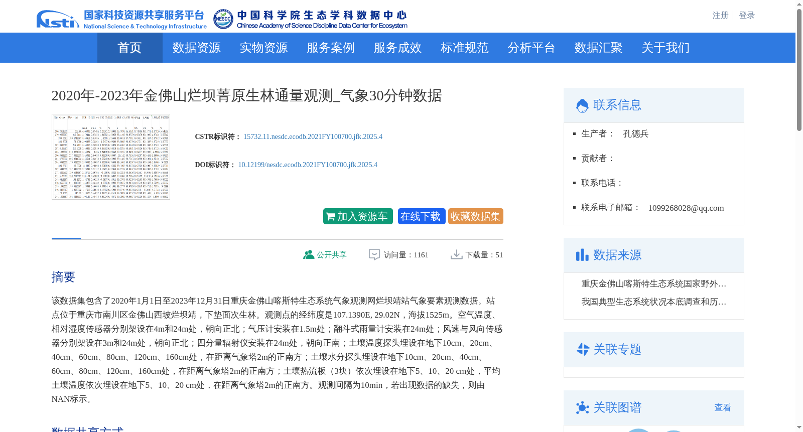803x432 pixels.
Task: Click the NESDC round logo
Action: (223, 19)
